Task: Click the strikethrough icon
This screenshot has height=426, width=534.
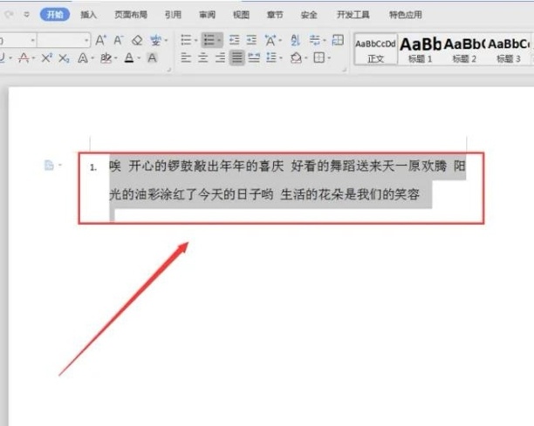Action: (24, 58)
